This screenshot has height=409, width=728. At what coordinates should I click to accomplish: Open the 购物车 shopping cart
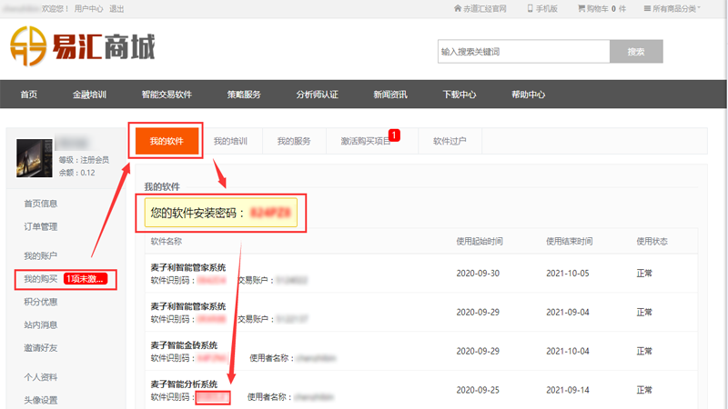[x=602, y=9]
